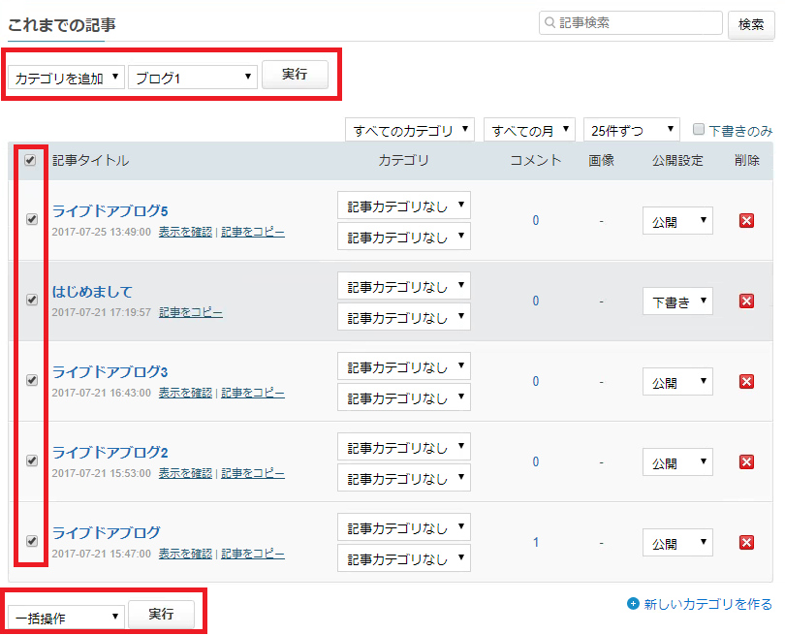Click red delete icon for はじめまして
The image size is (785, 635).
click(746, 302)
